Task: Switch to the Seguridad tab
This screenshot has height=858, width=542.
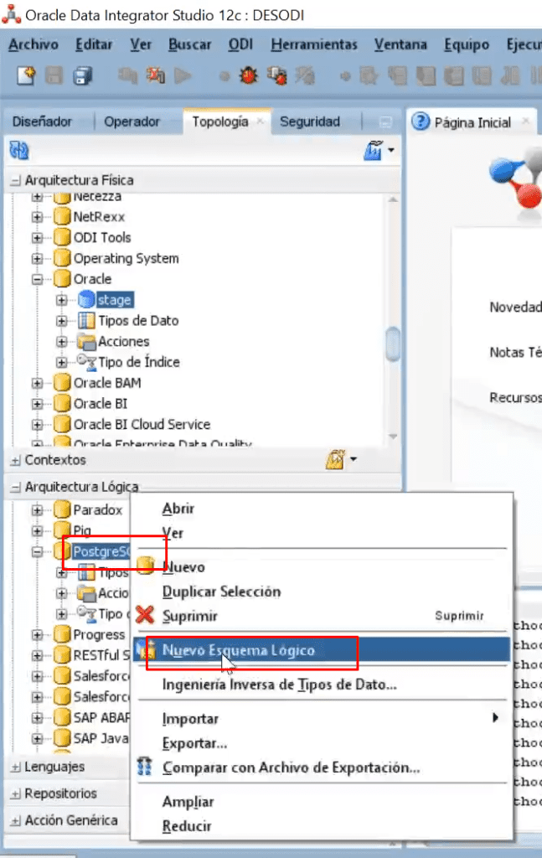Action: coord(310,121)
